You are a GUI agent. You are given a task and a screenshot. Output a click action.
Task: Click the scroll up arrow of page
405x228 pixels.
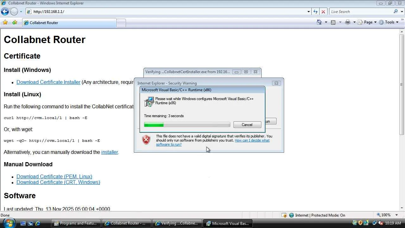pyautogui.click(x=402, y=32)
